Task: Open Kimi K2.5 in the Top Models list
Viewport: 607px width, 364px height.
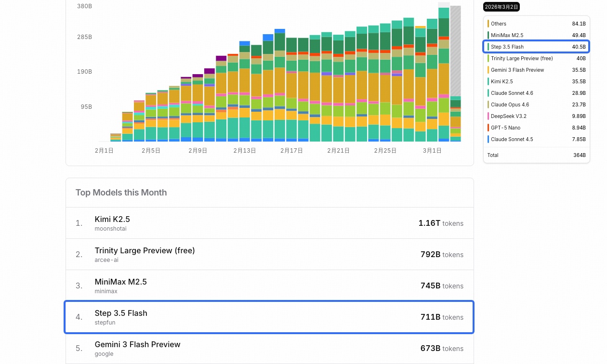Action: 112,219
